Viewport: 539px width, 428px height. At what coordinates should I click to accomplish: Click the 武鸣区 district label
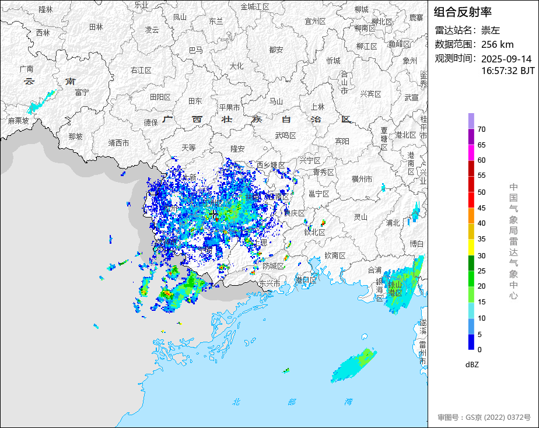pos(286,136)
